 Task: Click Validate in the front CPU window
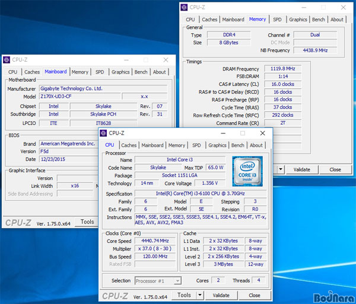[221, 295]
